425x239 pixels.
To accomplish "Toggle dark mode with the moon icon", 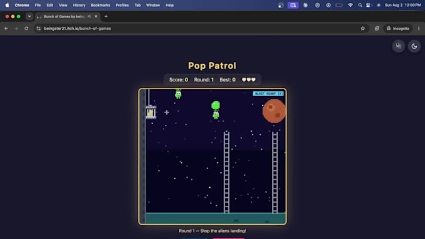I will coord(414,46).
